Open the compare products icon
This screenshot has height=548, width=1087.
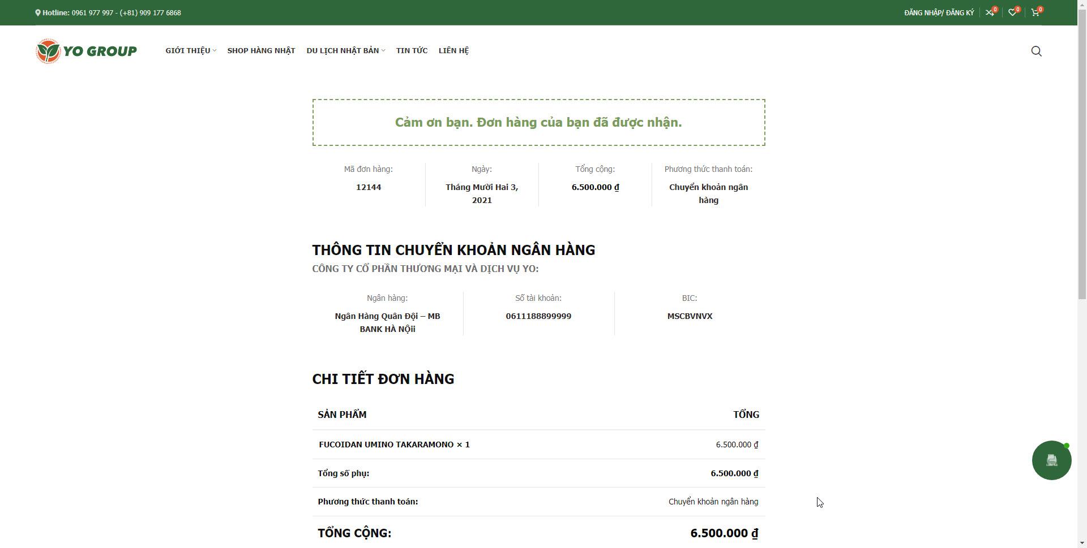(989, 12)
